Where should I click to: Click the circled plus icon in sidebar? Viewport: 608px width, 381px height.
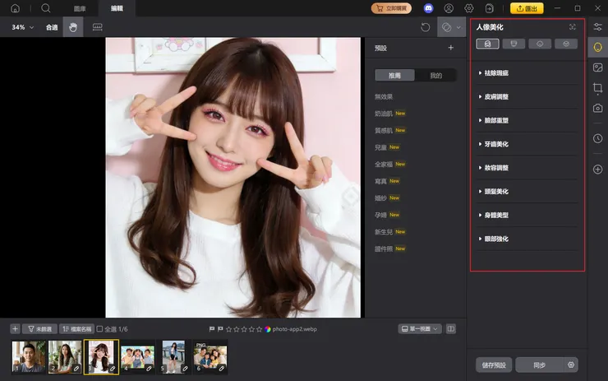597,170
